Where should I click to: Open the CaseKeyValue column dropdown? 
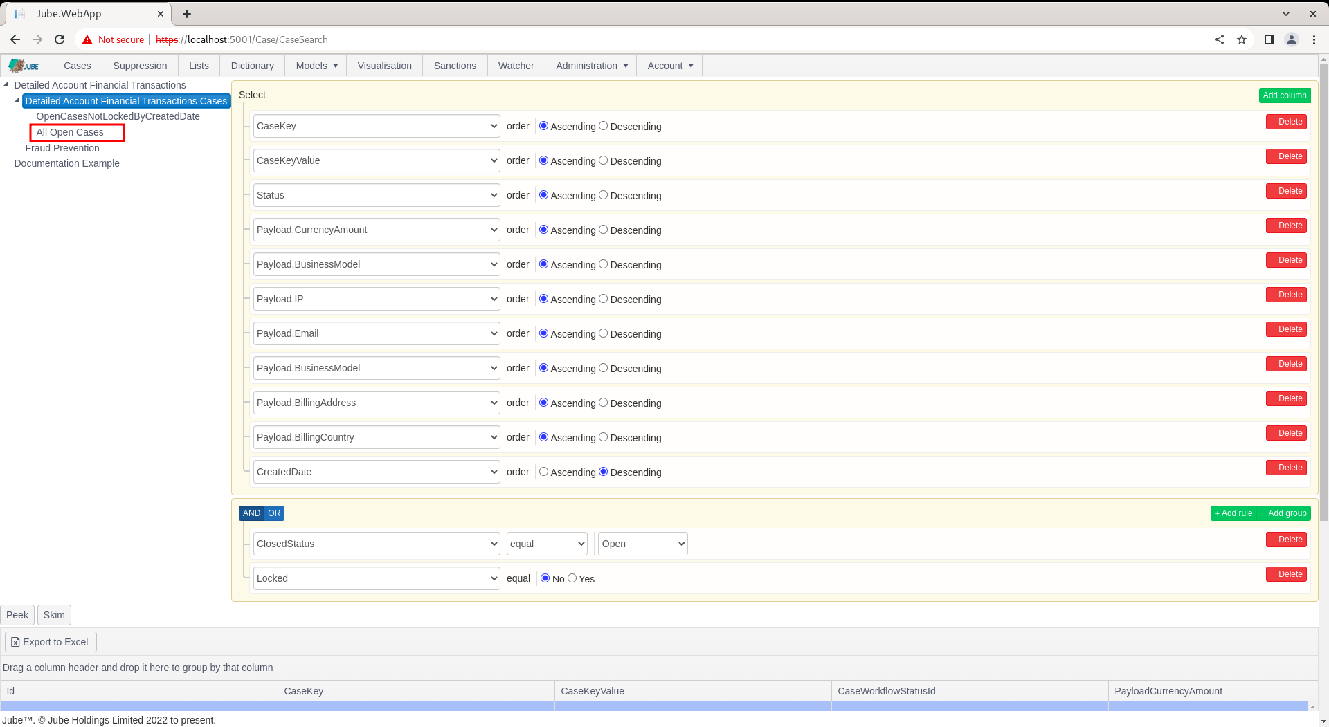pos(377,160)
